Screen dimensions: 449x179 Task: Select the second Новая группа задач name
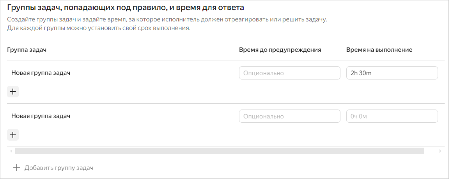tap(41, 116)
